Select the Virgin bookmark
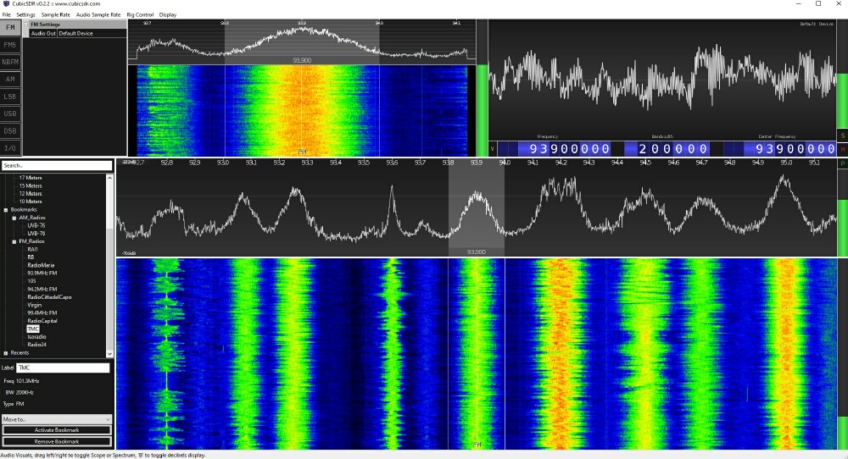Screen dimensions: 848x459 34,305
